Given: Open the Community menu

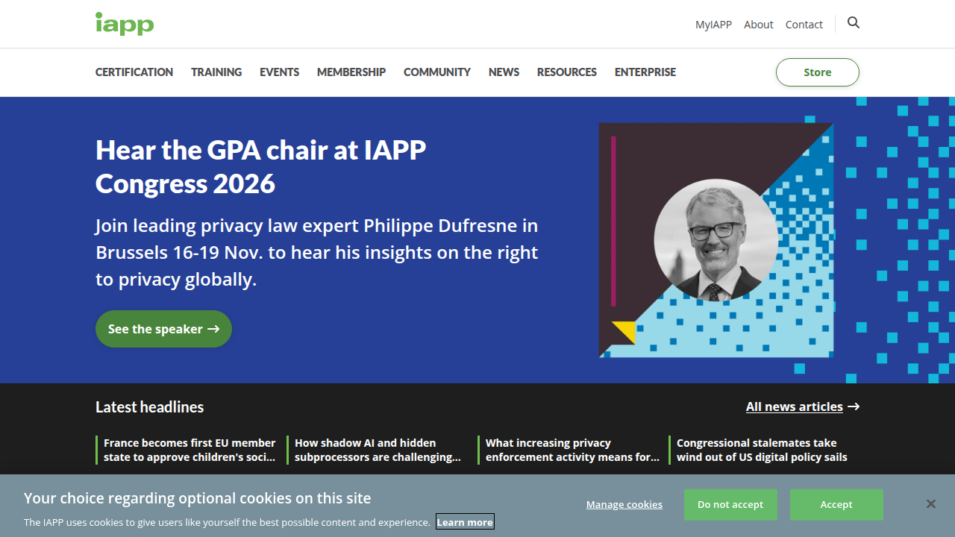Looking at the screenshot, I should coord(437,72).
